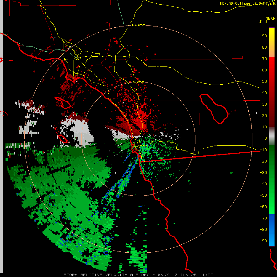Click the blue segment of the color bar
The image size is (277, 277).
tap(272, 230)
